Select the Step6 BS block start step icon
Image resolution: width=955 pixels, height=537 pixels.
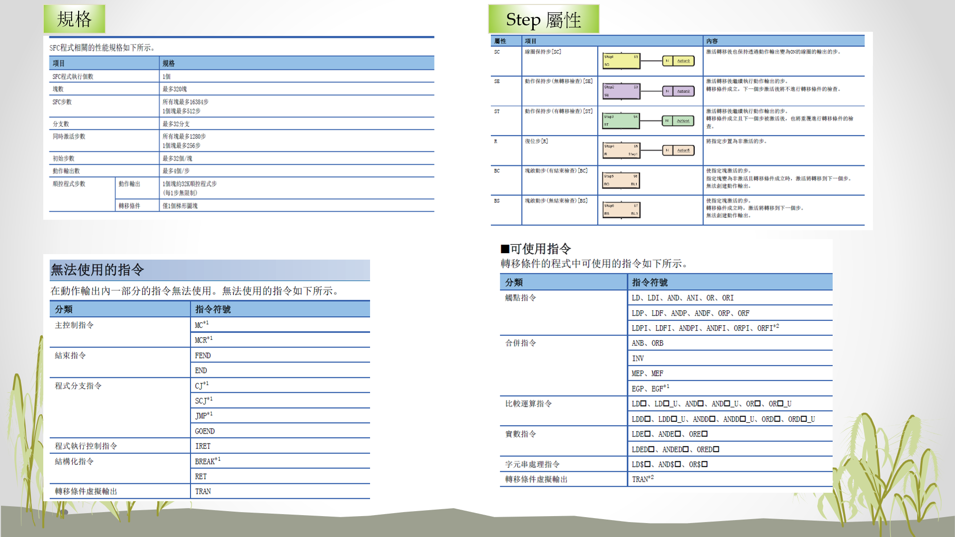coord(621,209)
